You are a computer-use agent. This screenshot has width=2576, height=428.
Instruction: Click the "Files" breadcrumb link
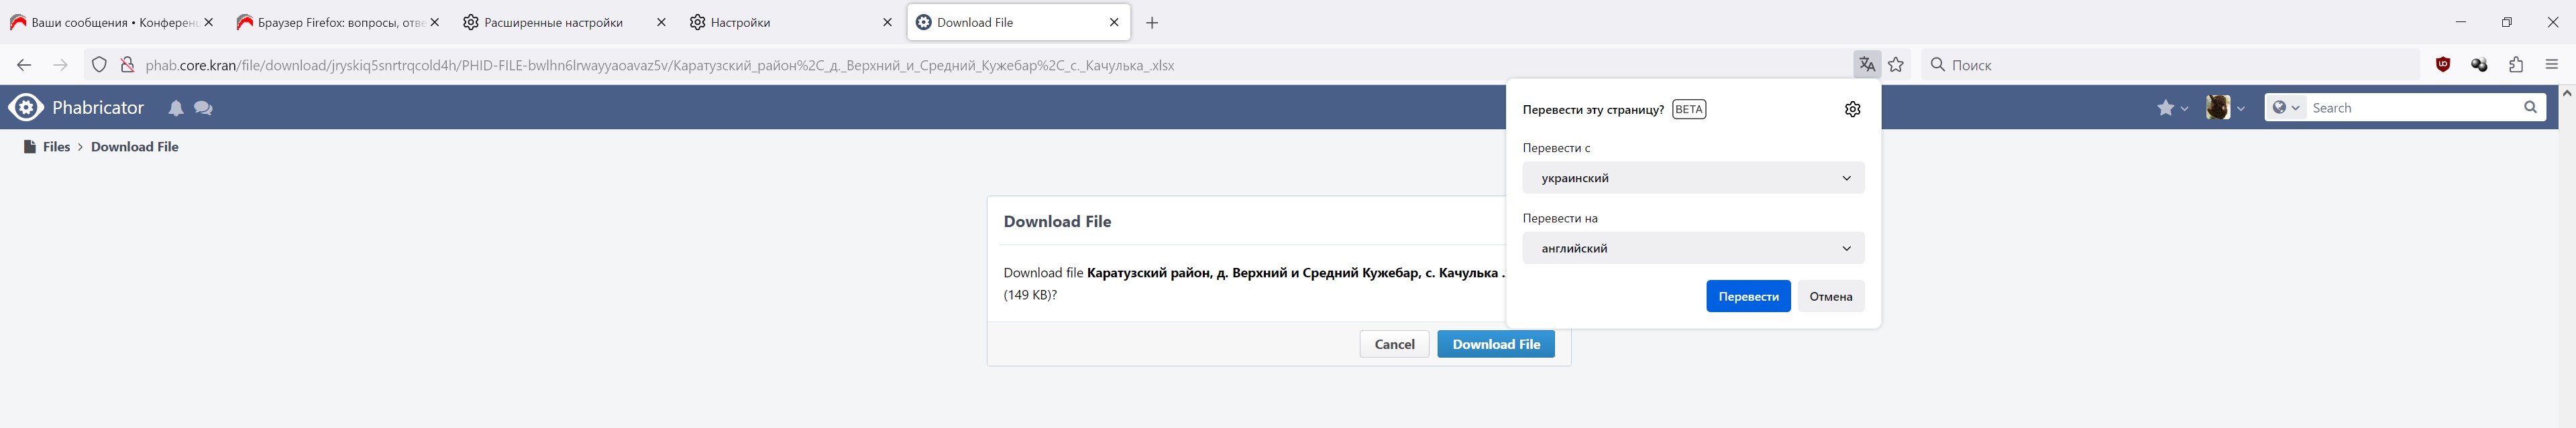click(x=56, y=147)
